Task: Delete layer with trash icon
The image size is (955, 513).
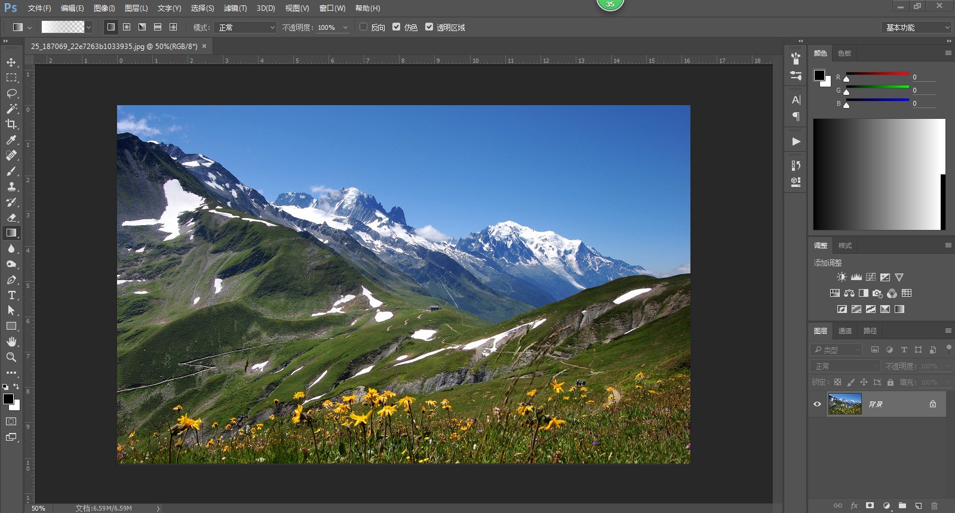Action: click(x=934, y=505)
